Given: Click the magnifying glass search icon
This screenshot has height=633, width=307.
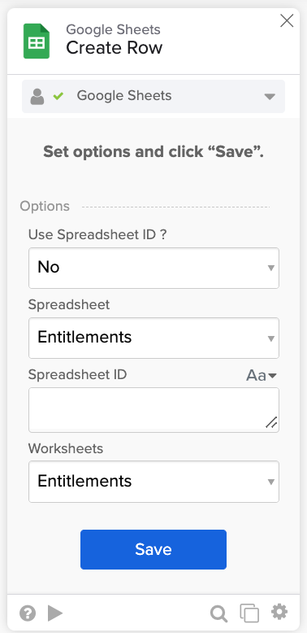Looking at the screenshot, I should (x=218, y=613).
